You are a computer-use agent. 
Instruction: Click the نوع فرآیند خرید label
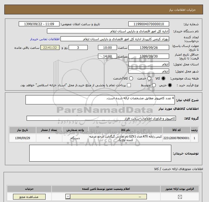click(x=188, y=85)
